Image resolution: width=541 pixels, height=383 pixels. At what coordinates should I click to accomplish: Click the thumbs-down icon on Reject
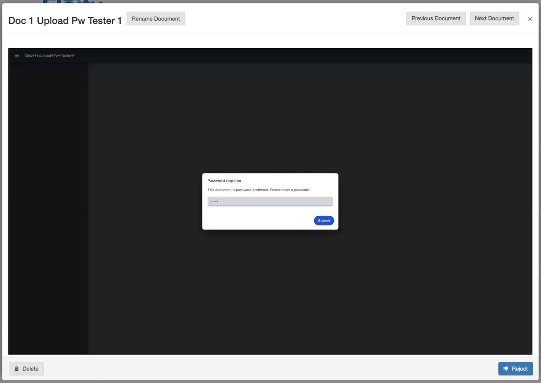[506, 369]
